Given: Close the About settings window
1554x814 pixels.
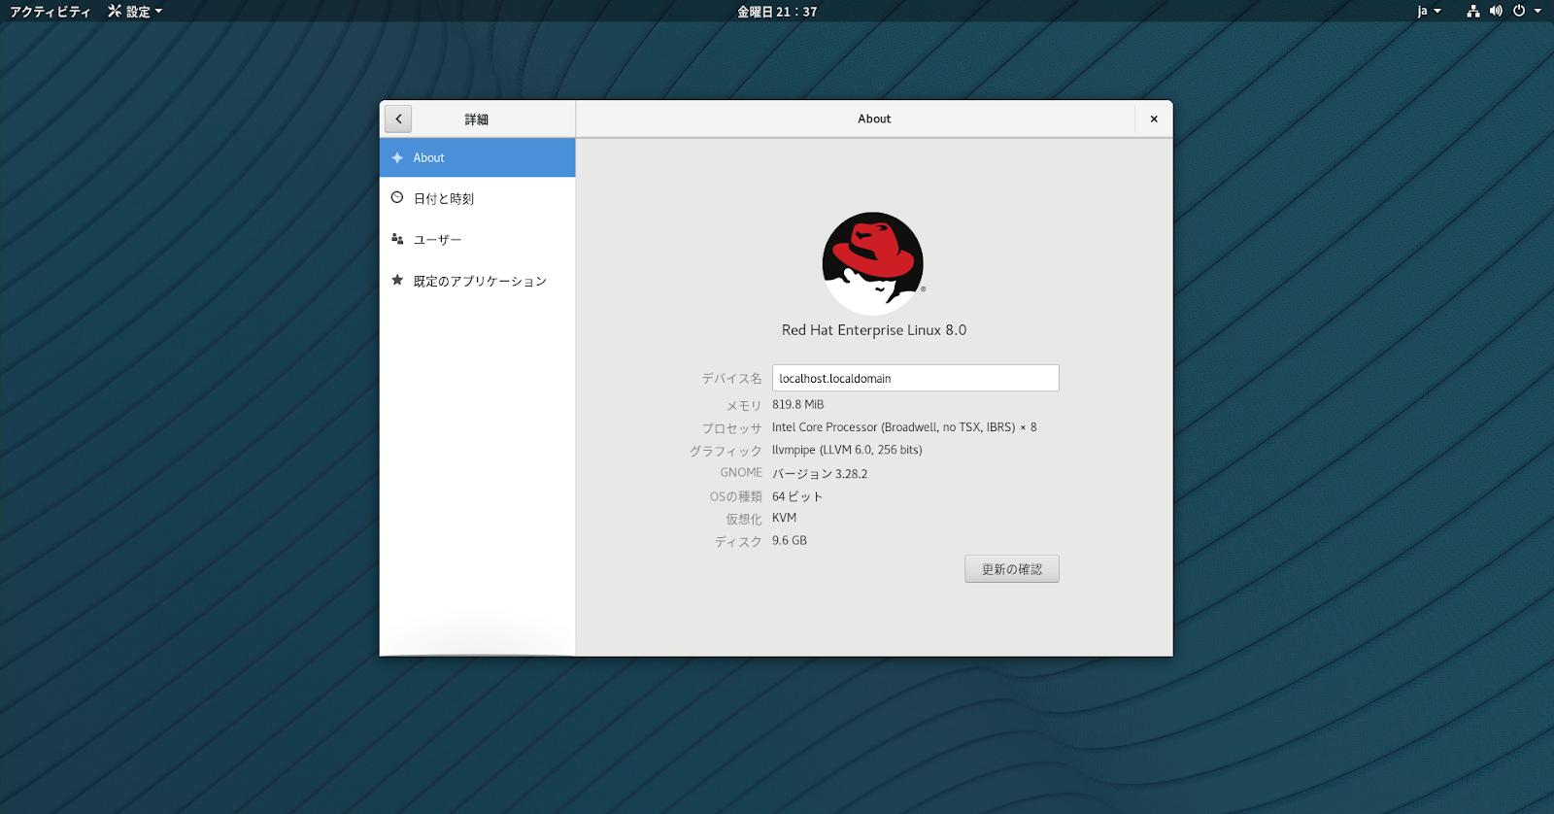Looking at the screenshot, I should click(x=1154, y=119).
